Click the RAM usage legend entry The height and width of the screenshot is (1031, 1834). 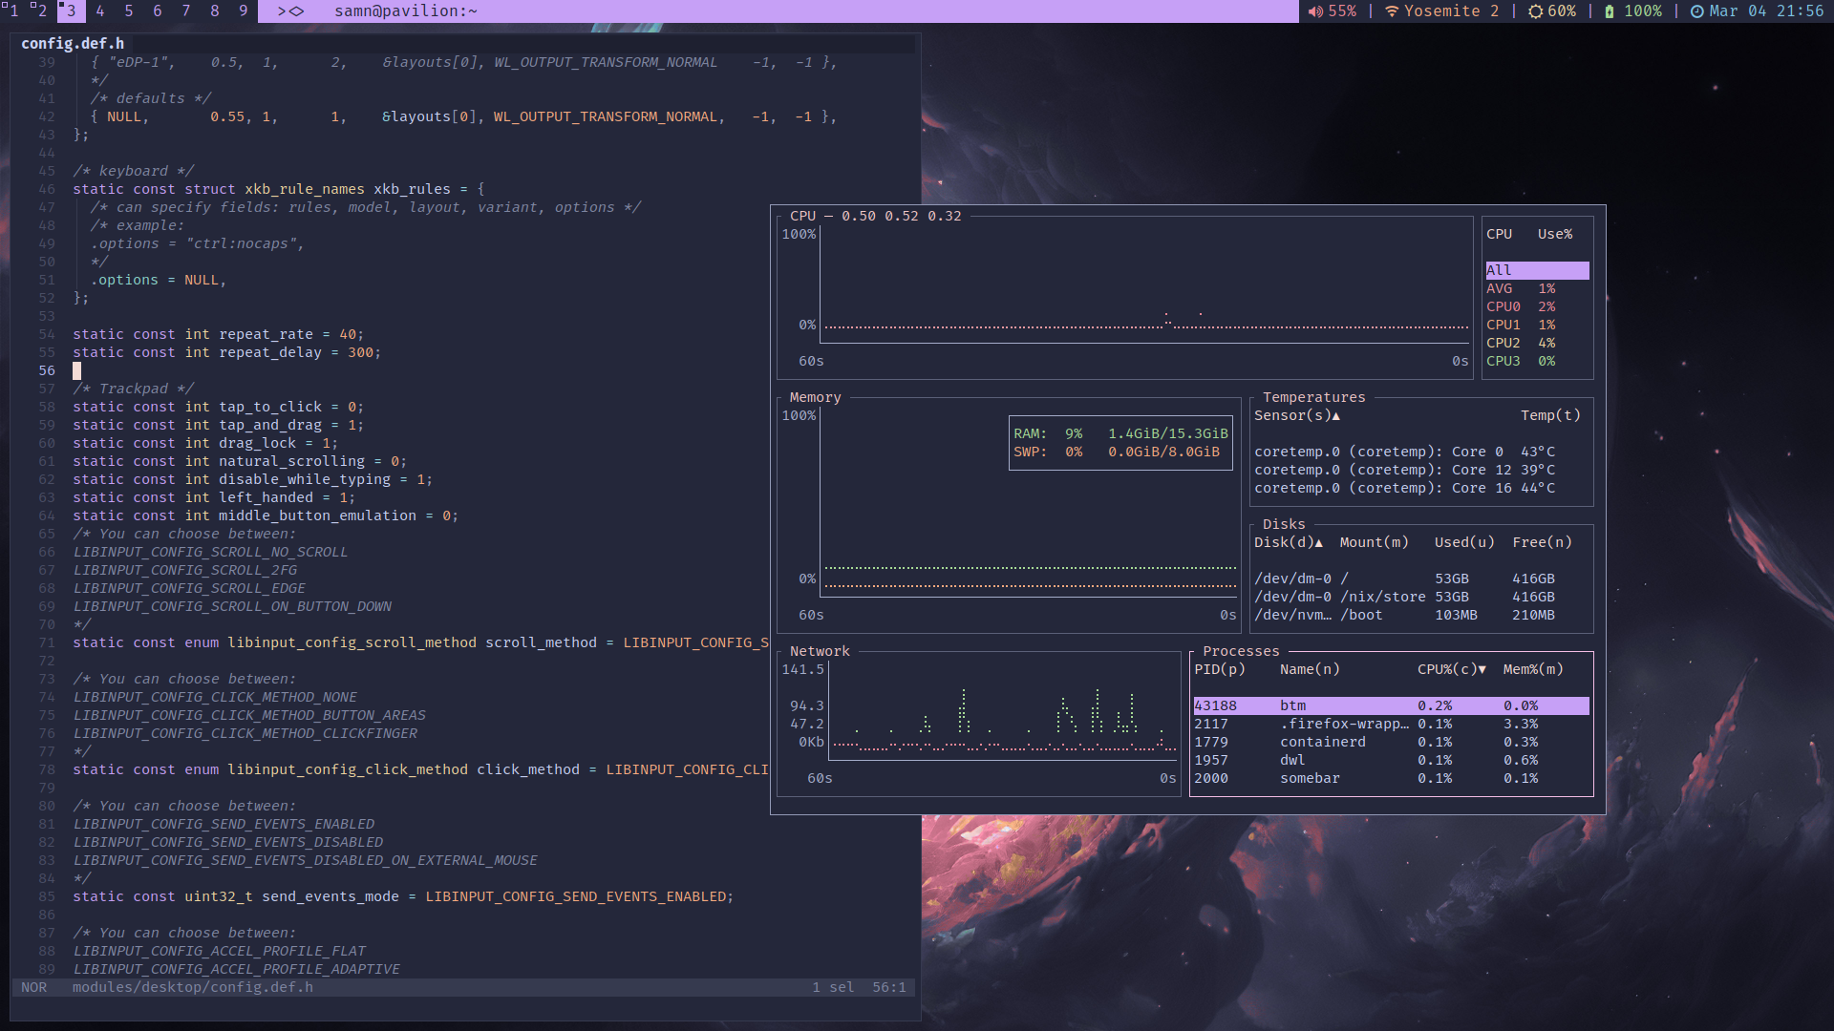(1120, 433)
